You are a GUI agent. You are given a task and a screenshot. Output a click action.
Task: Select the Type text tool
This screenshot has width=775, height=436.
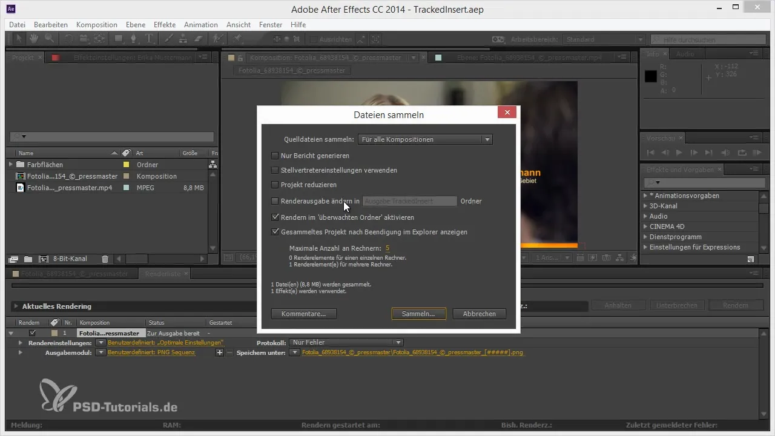(149, 39)
